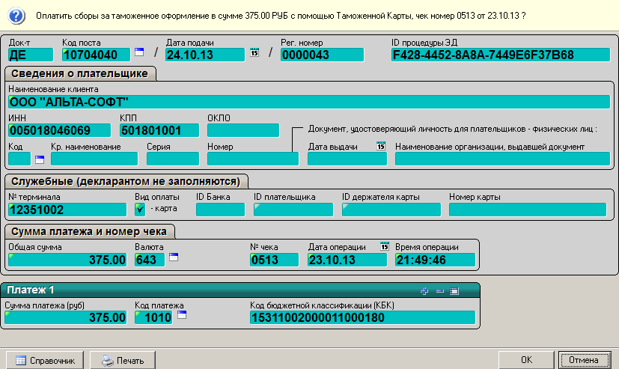Toggle the Вид оплаты карта checkbox
The image size is (619, 369).
coord(140,209)
